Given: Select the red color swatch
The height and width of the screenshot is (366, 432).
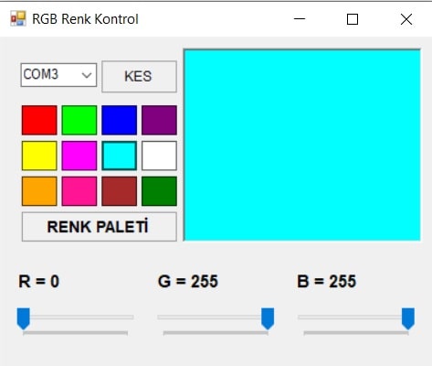Looking at the screenshot, I should (x=39, y=120).
